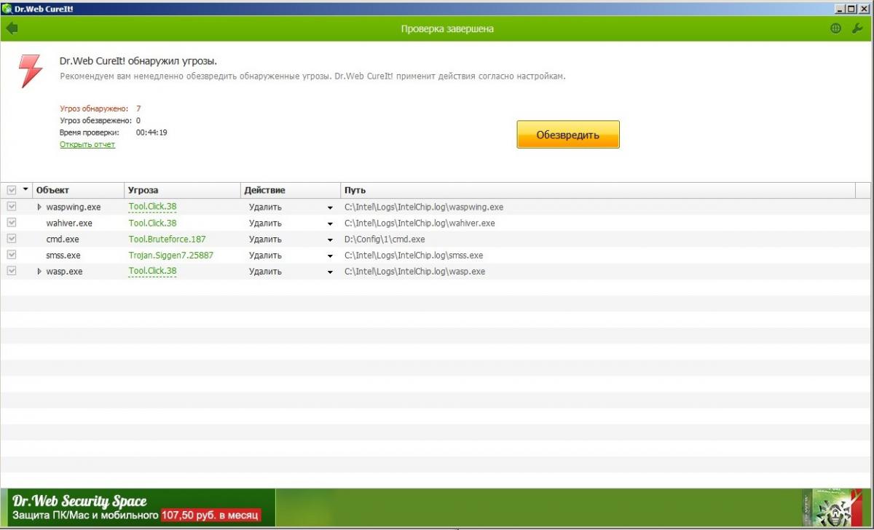
Task: Select the cmd.exe object name
Action: (63, 240)
